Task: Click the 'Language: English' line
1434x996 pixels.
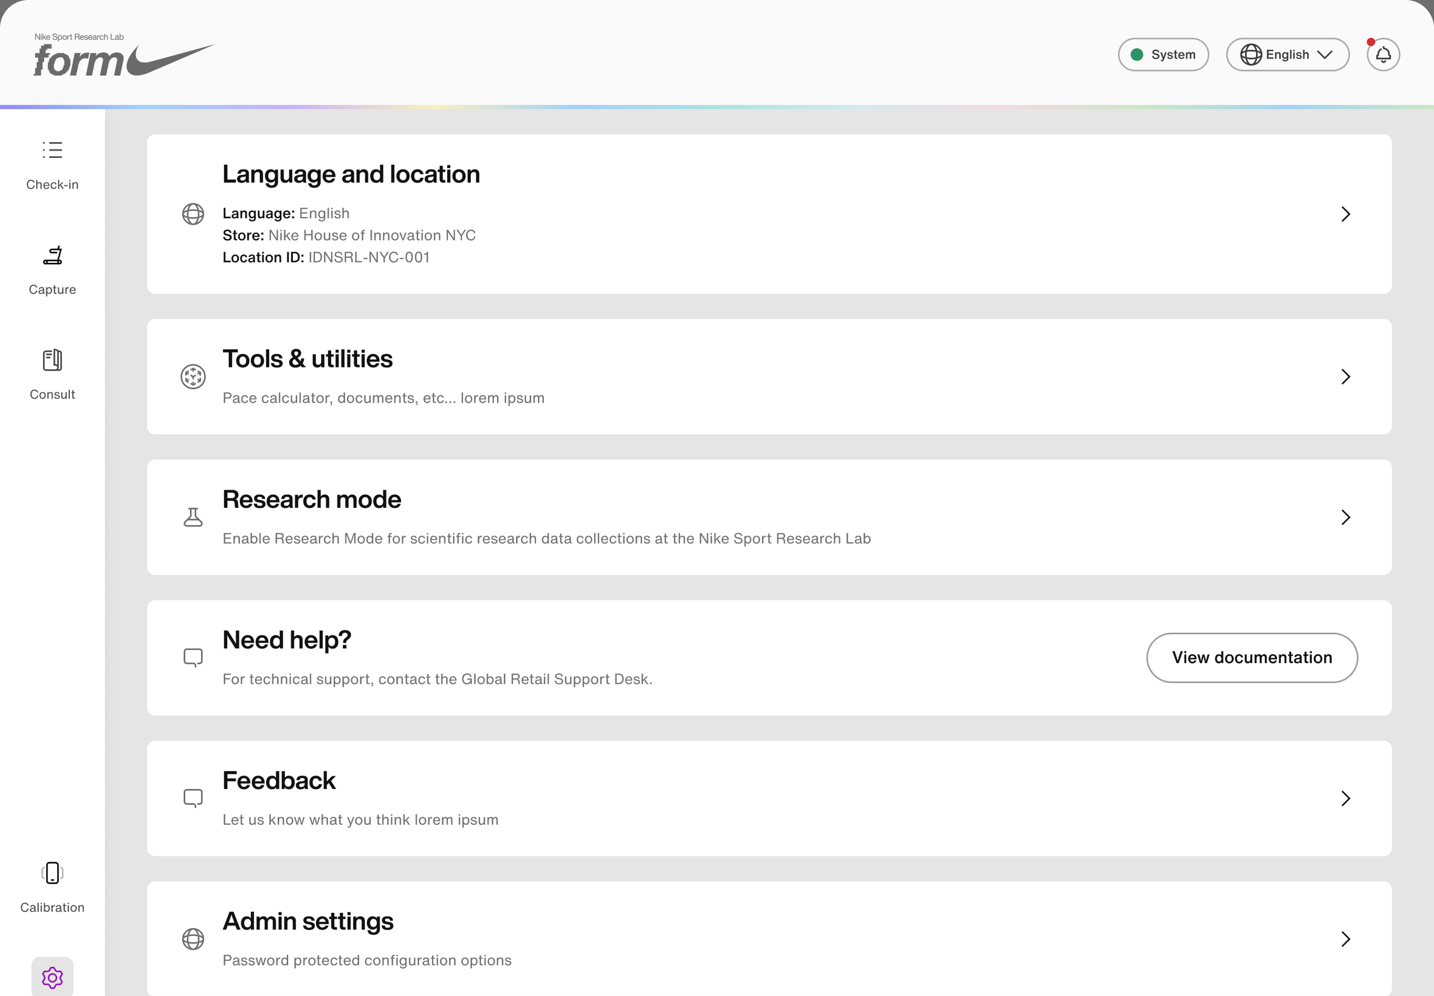Action: coord(286,213)
